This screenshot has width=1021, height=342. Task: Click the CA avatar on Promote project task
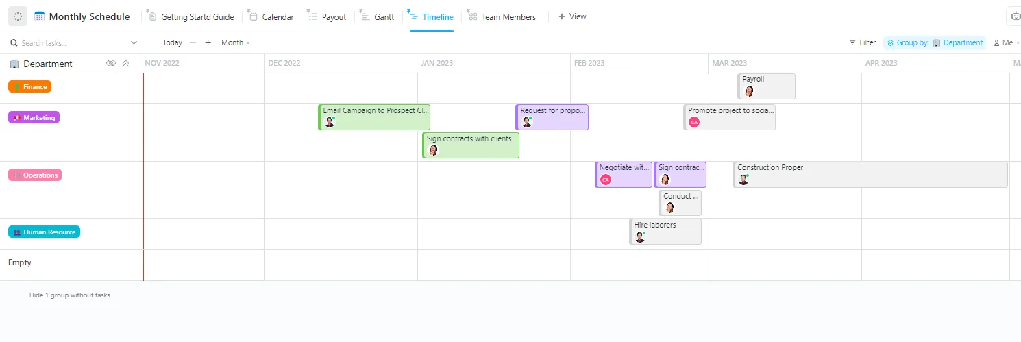(694, 122)
